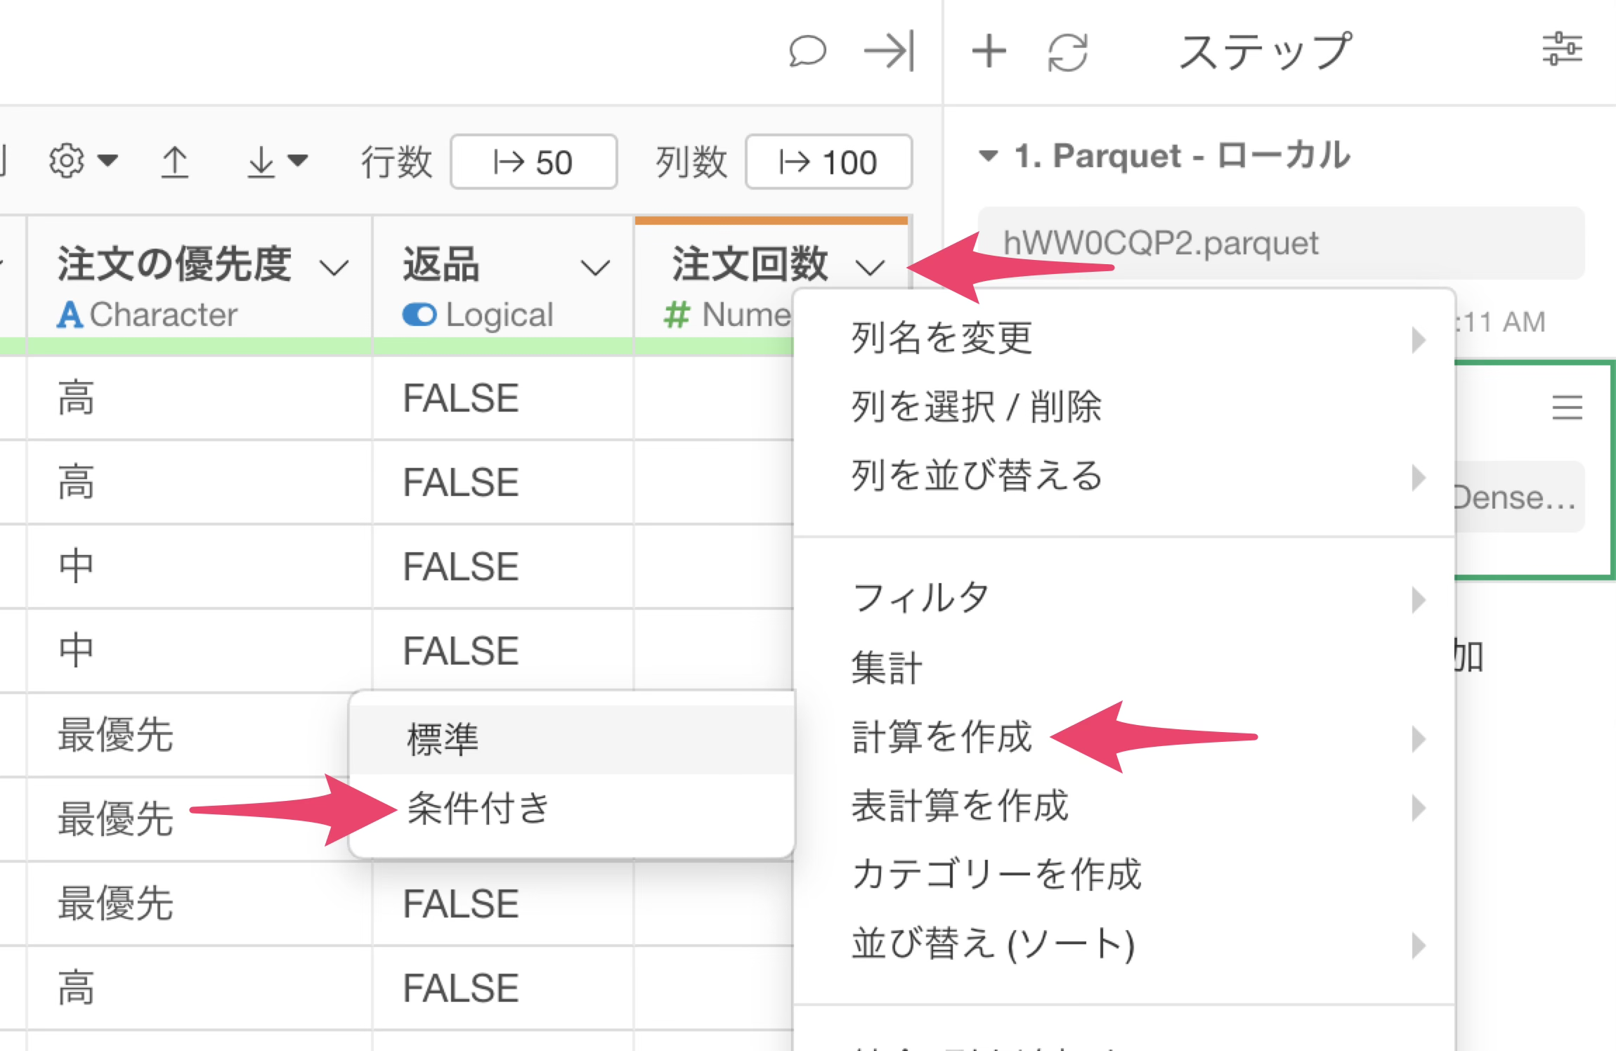
Task: Click the Numeric type hash icon
Action: click(677, 315)
